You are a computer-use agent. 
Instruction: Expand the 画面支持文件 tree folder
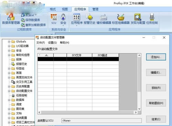click(x=9, y=77)
